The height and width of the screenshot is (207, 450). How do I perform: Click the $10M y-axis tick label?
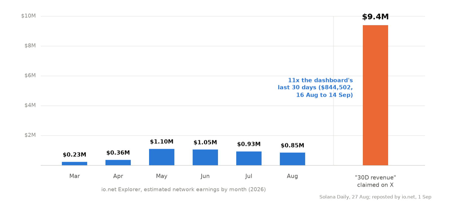coord(28,16)
